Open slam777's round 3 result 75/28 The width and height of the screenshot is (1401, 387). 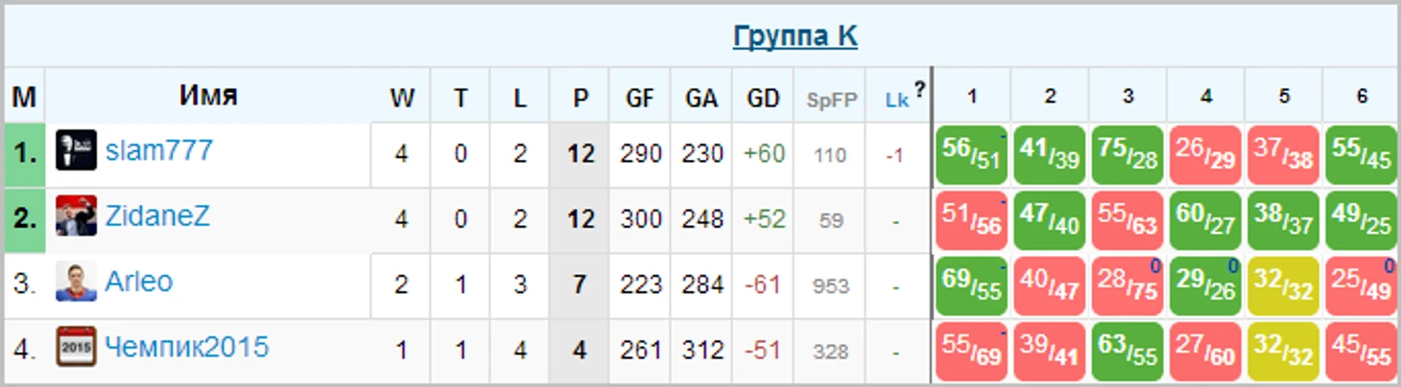click(x=1128, y=154)
